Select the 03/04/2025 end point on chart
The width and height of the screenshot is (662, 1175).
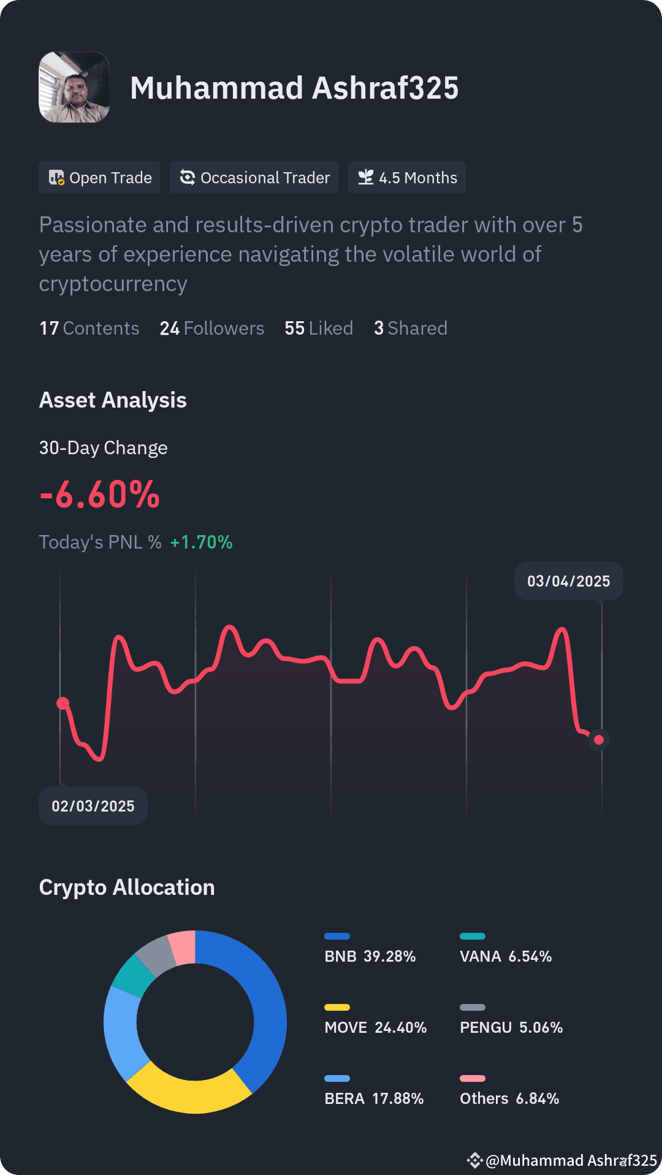(x=599, y=740)
